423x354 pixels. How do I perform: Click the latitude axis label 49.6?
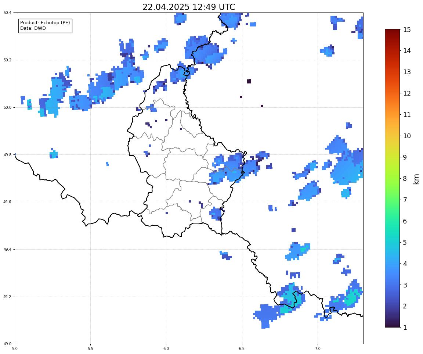8,202
